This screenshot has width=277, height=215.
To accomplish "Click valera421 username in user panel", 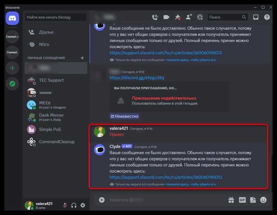I will (x=44, y=204).
